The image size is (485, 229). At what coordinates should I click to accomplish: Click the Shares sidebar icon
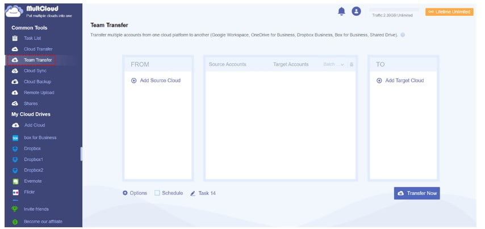click(x=15, y=103)
